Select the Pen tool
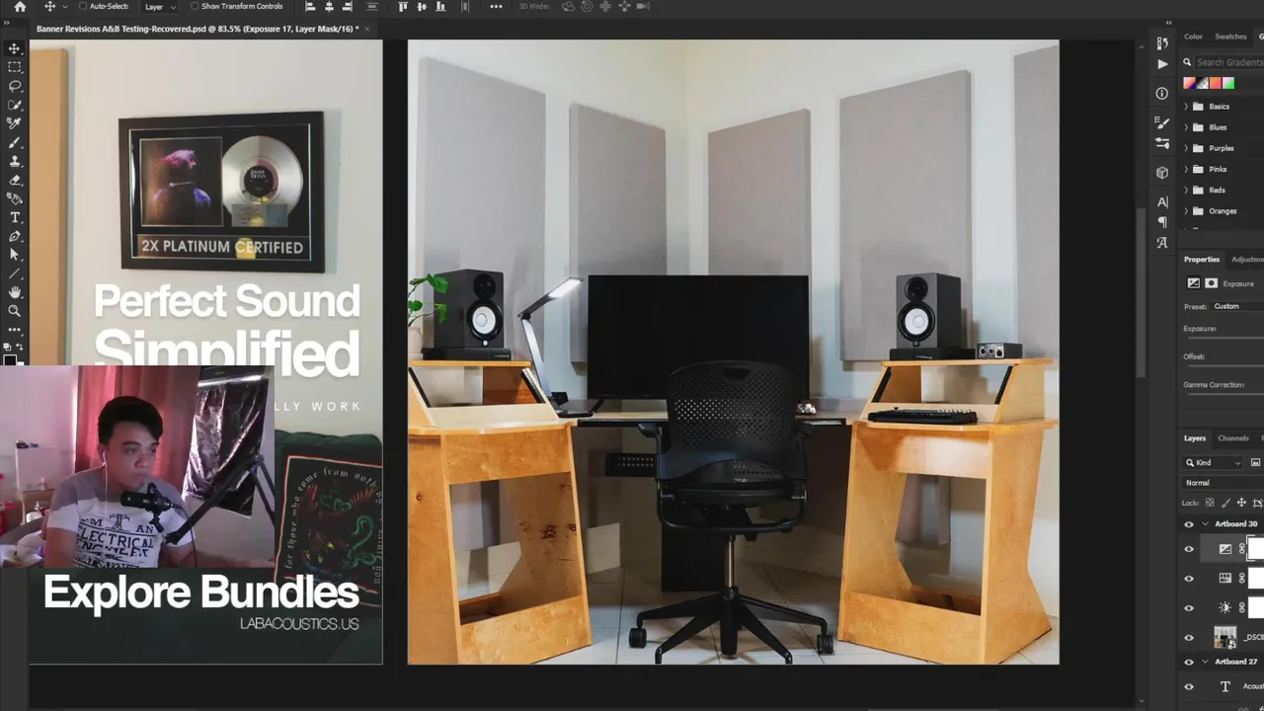The width and height of the screenshot is (1264, 711). click(x=15, y=236)
